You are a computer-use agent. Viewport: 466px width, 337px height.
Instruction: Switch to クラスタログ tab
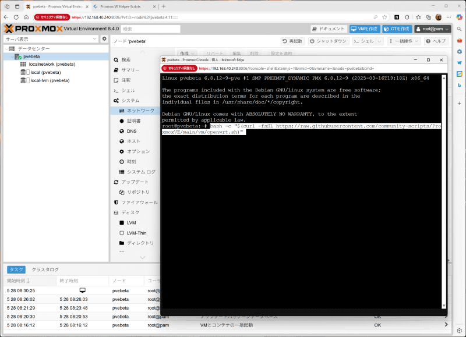[45, 269]
